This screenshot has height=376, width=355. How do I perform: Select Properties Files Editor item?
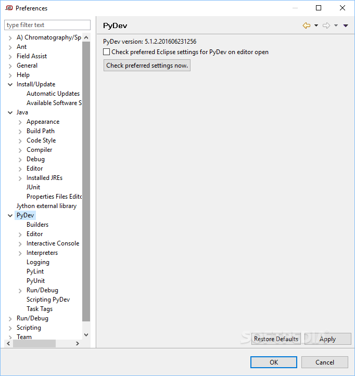tap(54, 197)
